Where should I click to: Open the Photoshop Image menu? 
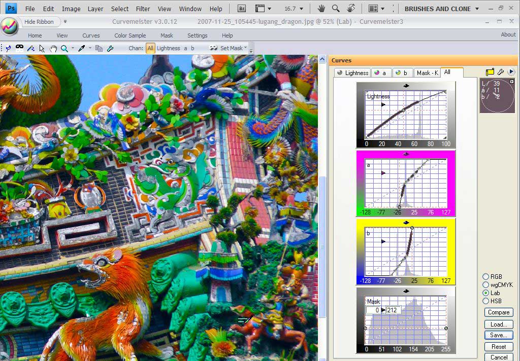coord(71,9)
